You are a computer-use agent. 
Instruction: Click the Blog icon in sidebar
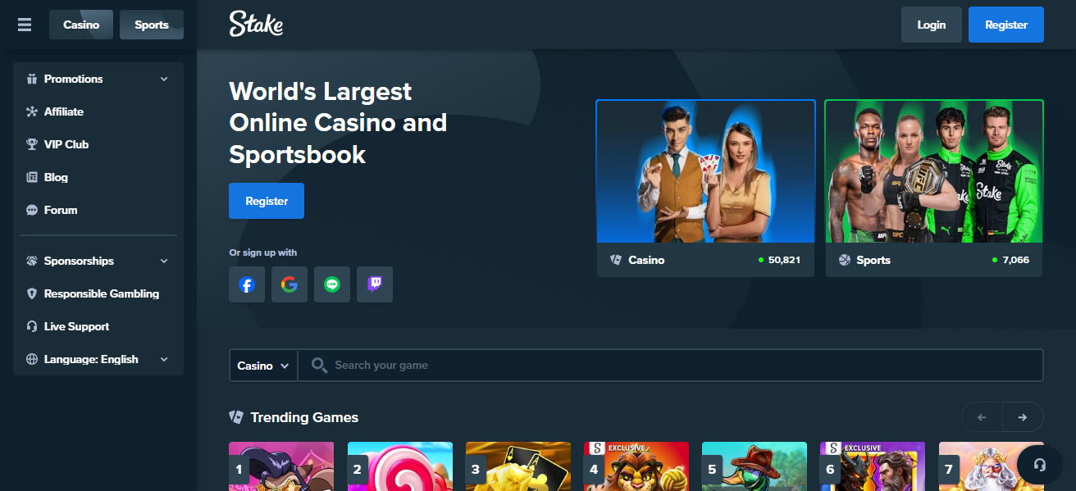coord(32,177)
